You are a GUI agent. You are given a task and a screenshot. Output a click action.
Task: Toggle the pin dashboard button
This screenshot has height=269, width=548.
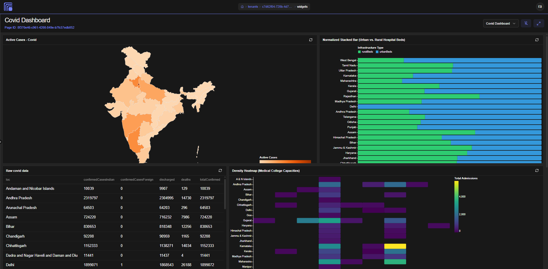coord(526,23)
